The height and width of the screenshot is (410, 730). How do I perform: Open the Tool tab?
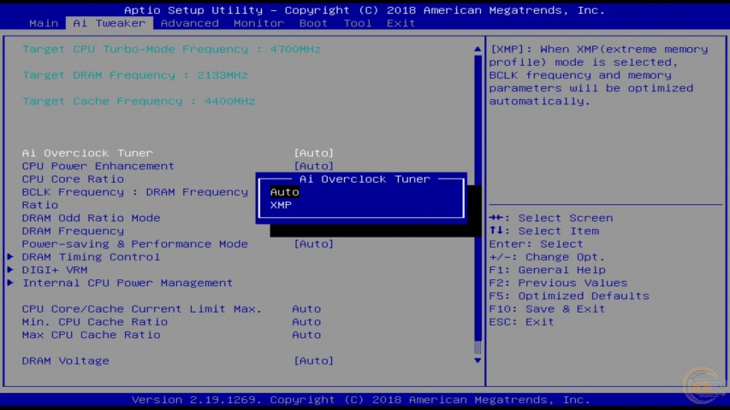(x=358, y=23)
